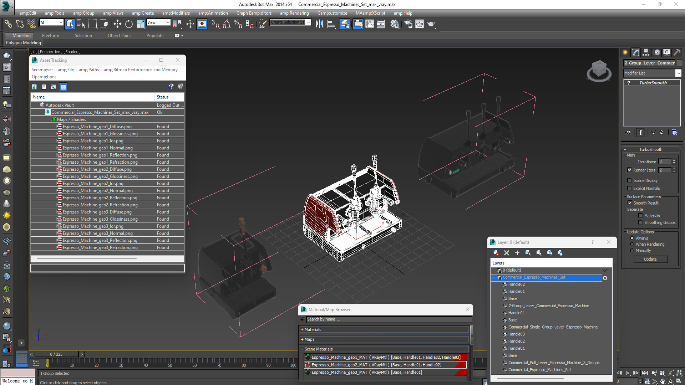
Task: Click the Select Object arrow tool
Action: (x=70, y=24)
